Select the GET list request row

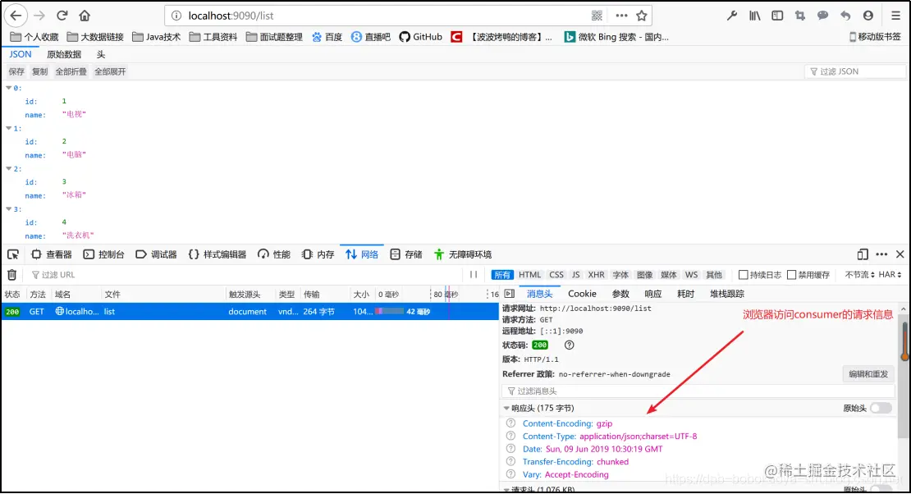249,312
